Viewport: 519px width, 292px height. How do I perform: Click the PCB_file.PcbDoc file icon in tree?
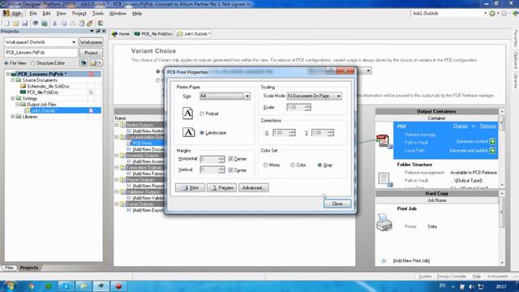click(x=23, y=92)
